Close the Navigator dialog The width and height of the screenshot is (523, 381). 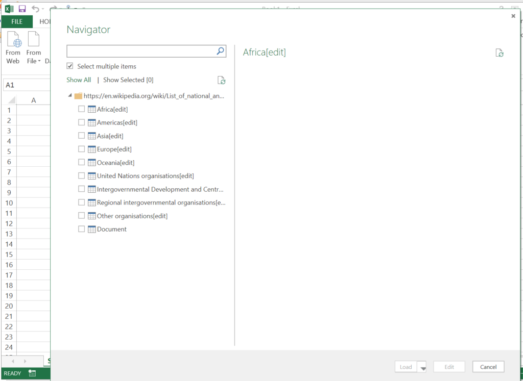[x=513, y=16]
